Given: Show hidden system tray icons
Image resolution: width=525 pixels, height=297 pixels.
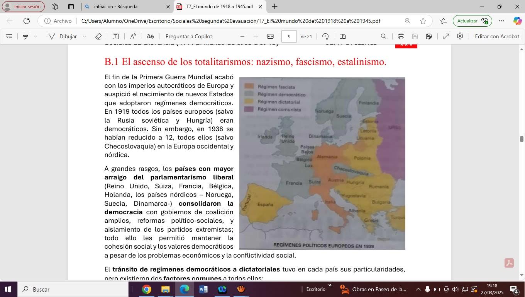Looking at the screenshot, I should 418,289.
